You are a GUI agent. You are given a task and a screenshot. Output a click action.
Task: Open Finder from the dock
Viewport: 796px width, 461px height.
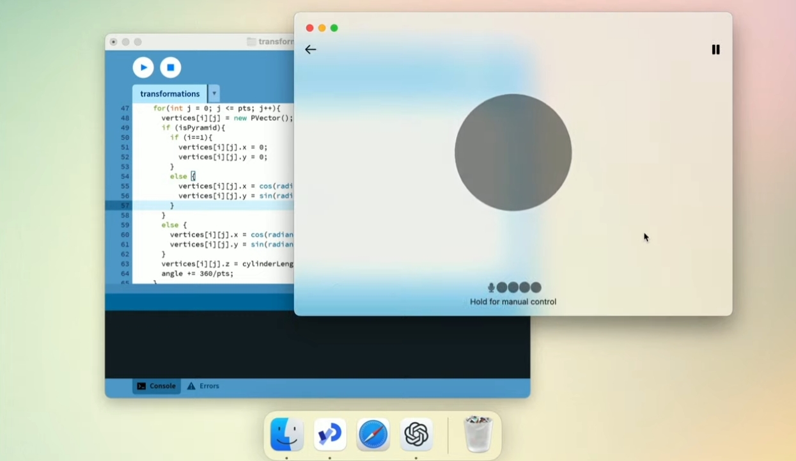pos(286,435)
